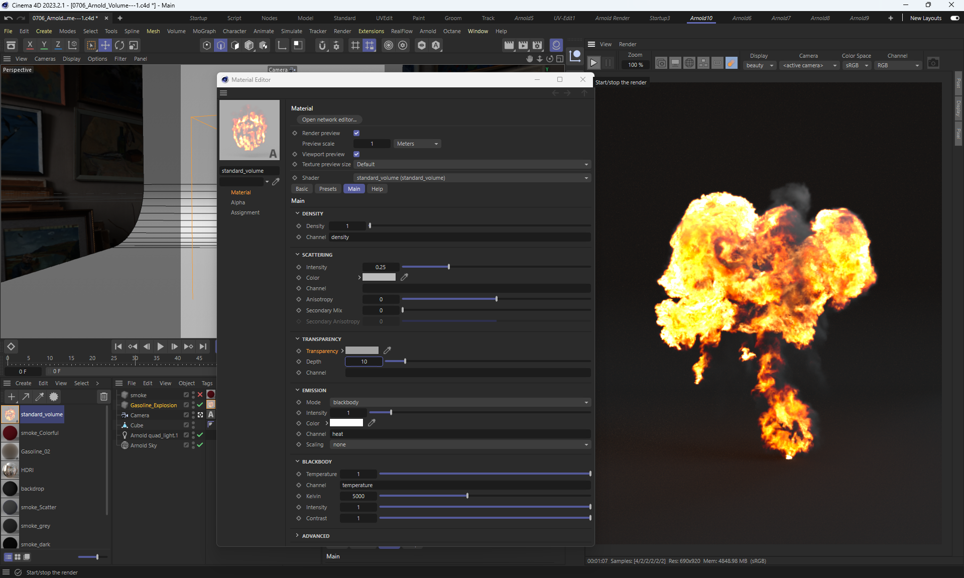Delete material using trash icon
Viewport: 964px width, 578px height.
tap(103, 397)
